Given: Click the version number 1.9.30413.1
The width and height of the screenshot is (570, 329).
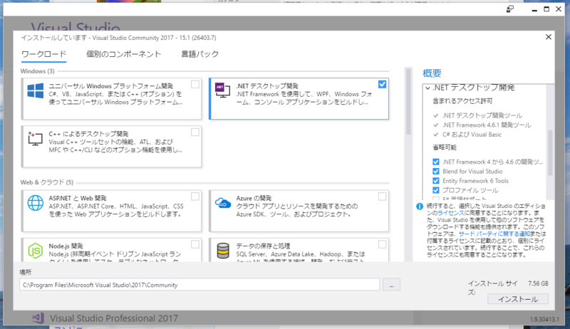Looking at the screenshot, I should click(544, 319).
